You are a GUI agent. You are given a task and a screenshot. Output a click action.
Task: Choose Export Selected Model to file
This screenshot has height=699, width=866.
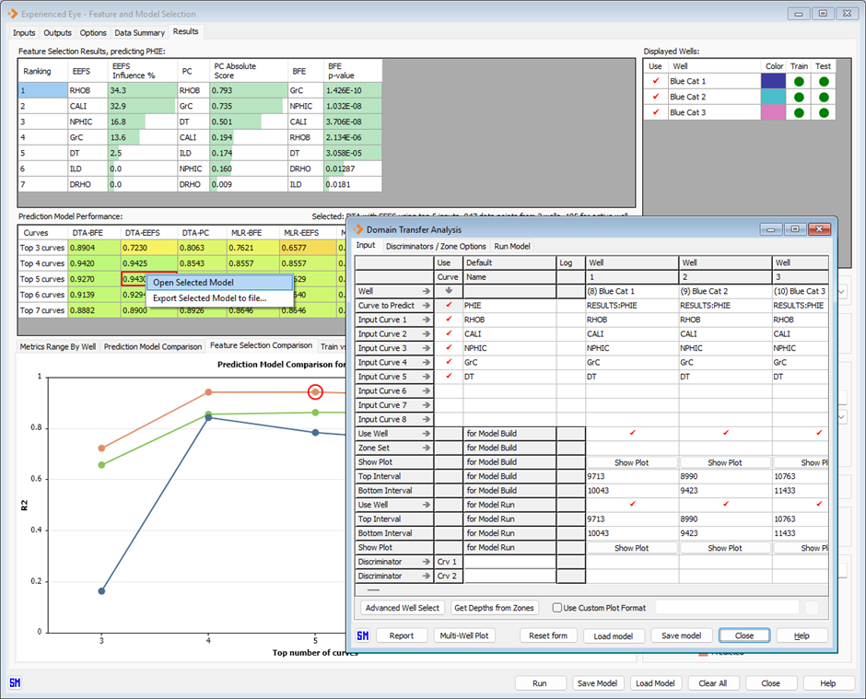pyautogui.click(x=209, y=298)
